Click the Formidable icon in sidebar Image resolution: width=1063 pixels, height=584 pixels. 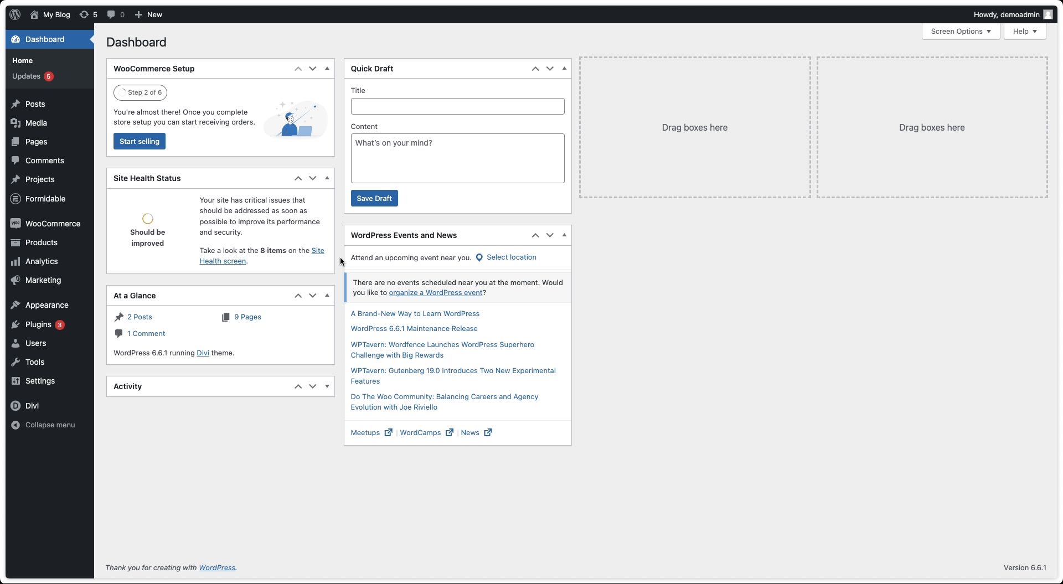point(16,199)
